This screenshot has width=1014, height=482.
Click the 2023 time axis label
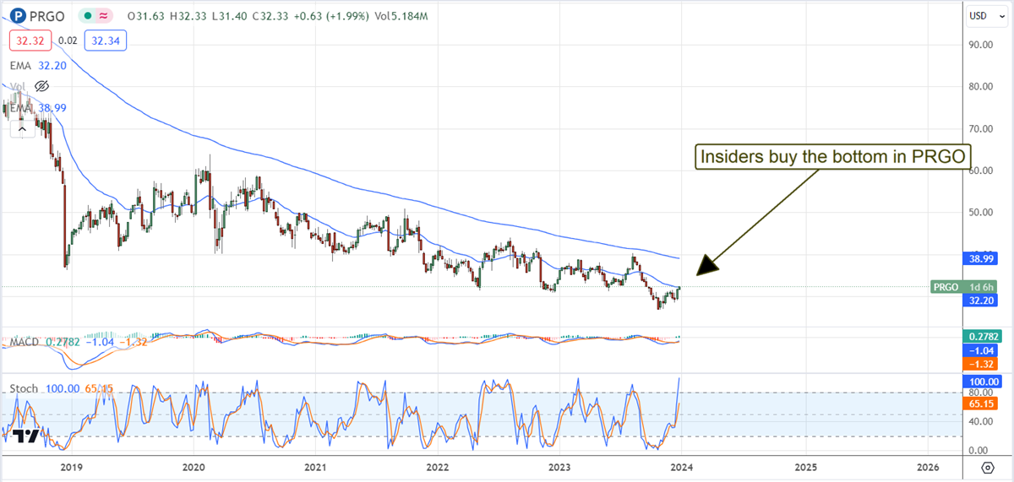[x=559, y=466]
